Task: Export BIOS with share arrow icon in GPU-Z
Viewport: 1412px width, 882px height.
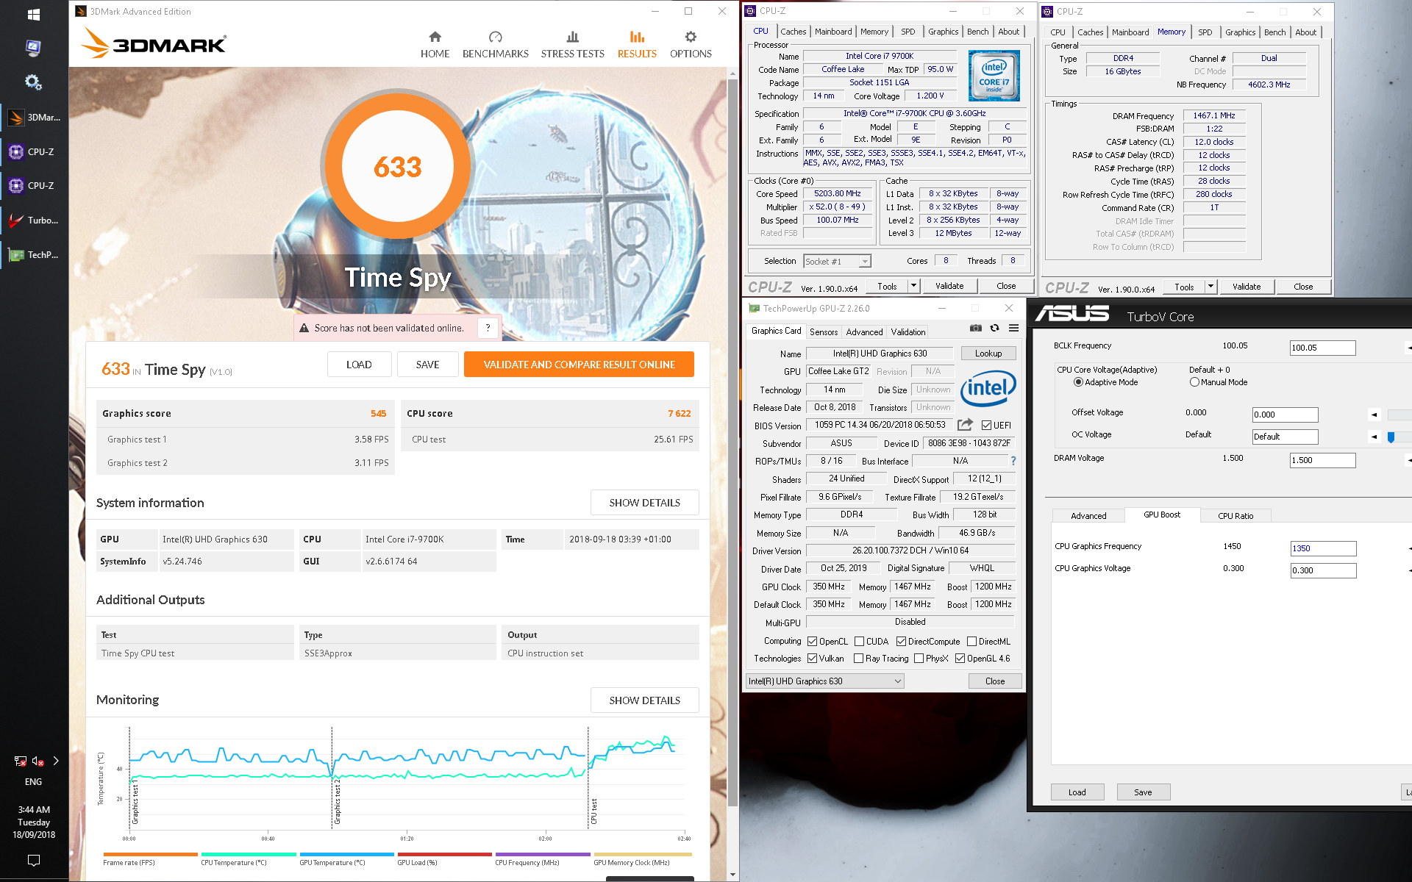Action: [x=965, y=425]
